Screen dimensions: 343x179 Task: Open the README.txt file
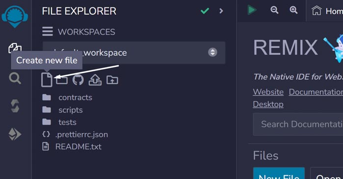point(72,147)
